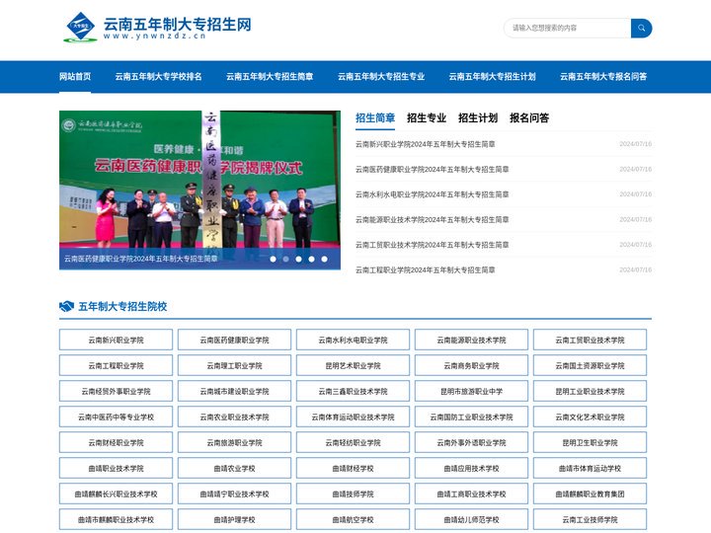Open the carousel caption 云南医药健康职业学院2024年五年制大专招生简章
Screen dimensions: 711x533
(140, 259)
